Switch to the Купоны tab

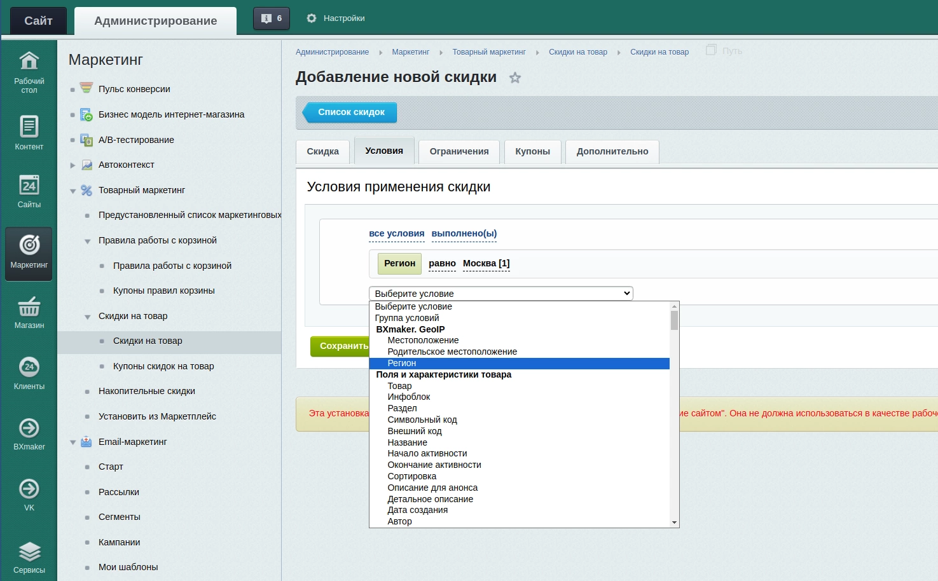pyautogui.click(x=532, y=151)
